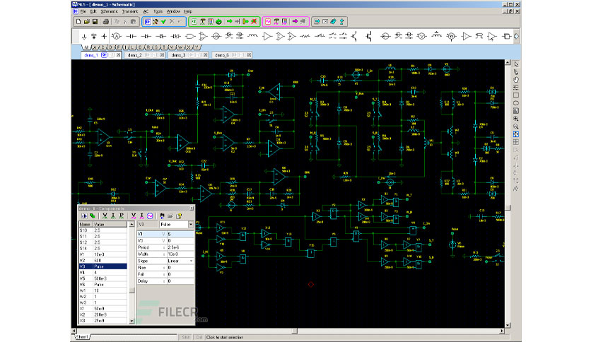Select the X2 row with value 200e-9

[103, 315]
